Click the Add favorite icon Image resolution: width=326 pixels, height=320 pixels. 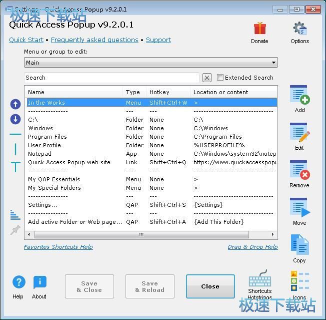(x=299, y=95)
